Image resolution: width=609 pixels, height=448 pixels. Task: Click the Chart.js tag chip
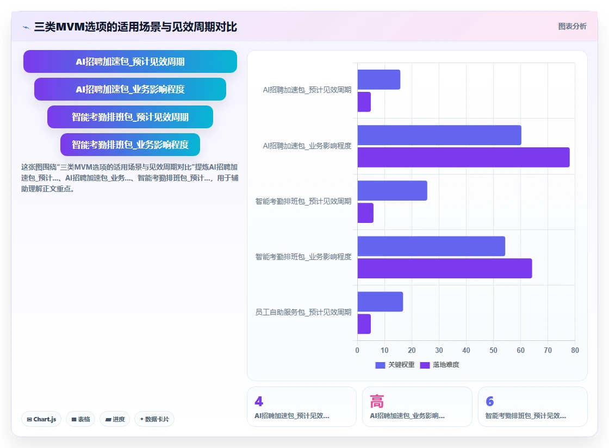41,419
